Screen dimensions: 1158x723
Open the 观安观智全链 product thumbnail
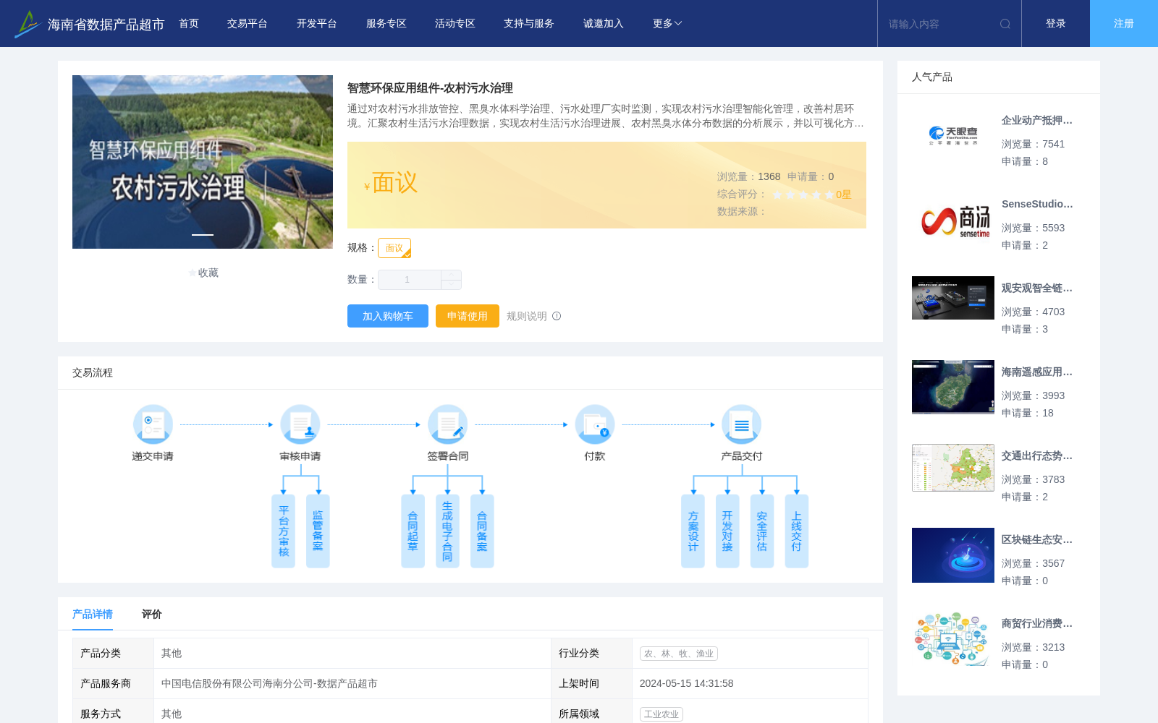[953, 298]
